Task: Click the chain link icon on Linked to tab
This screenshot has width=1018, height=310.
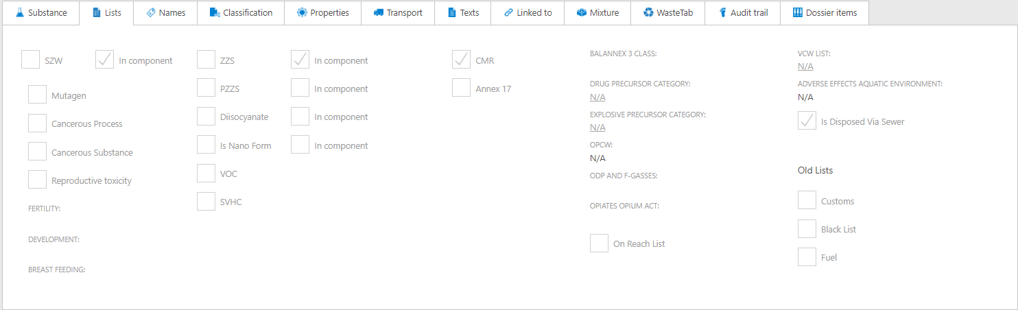Action: coord(508,13)
